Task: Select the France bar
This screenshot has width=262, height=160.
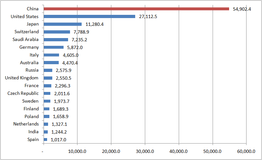Action: [x=48, y=86]
